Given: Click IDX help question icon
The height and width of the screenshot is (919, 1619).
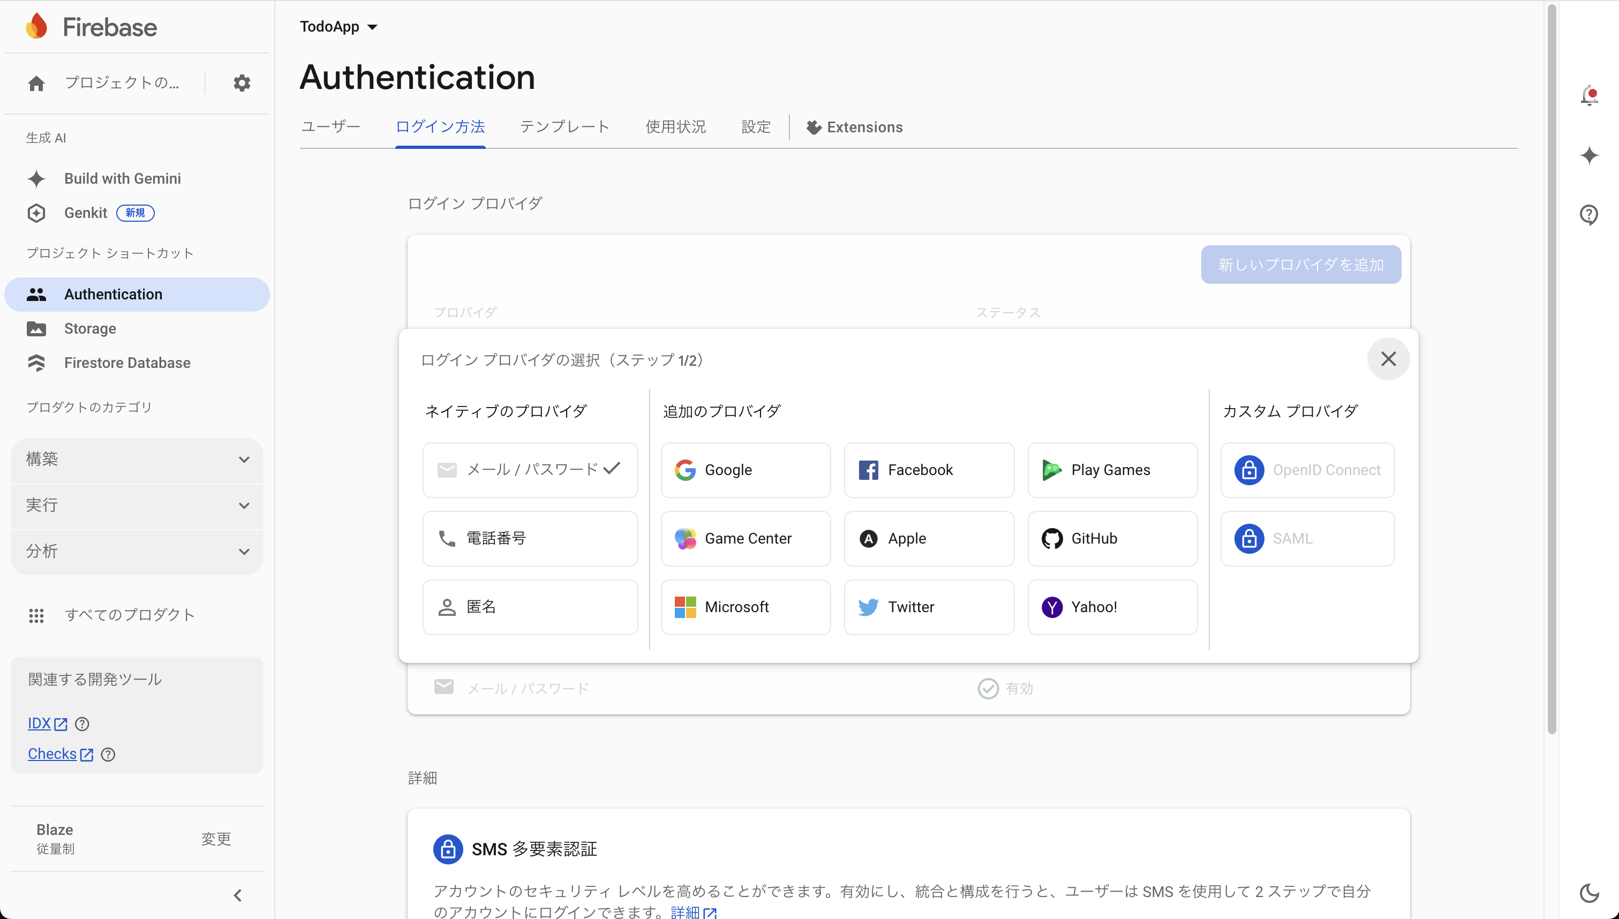Looking at the screenshot, I should tap(82, 724).
